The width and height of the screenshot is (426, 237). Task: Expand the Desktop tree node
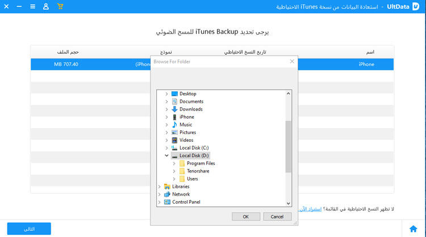tap(166, 94)
